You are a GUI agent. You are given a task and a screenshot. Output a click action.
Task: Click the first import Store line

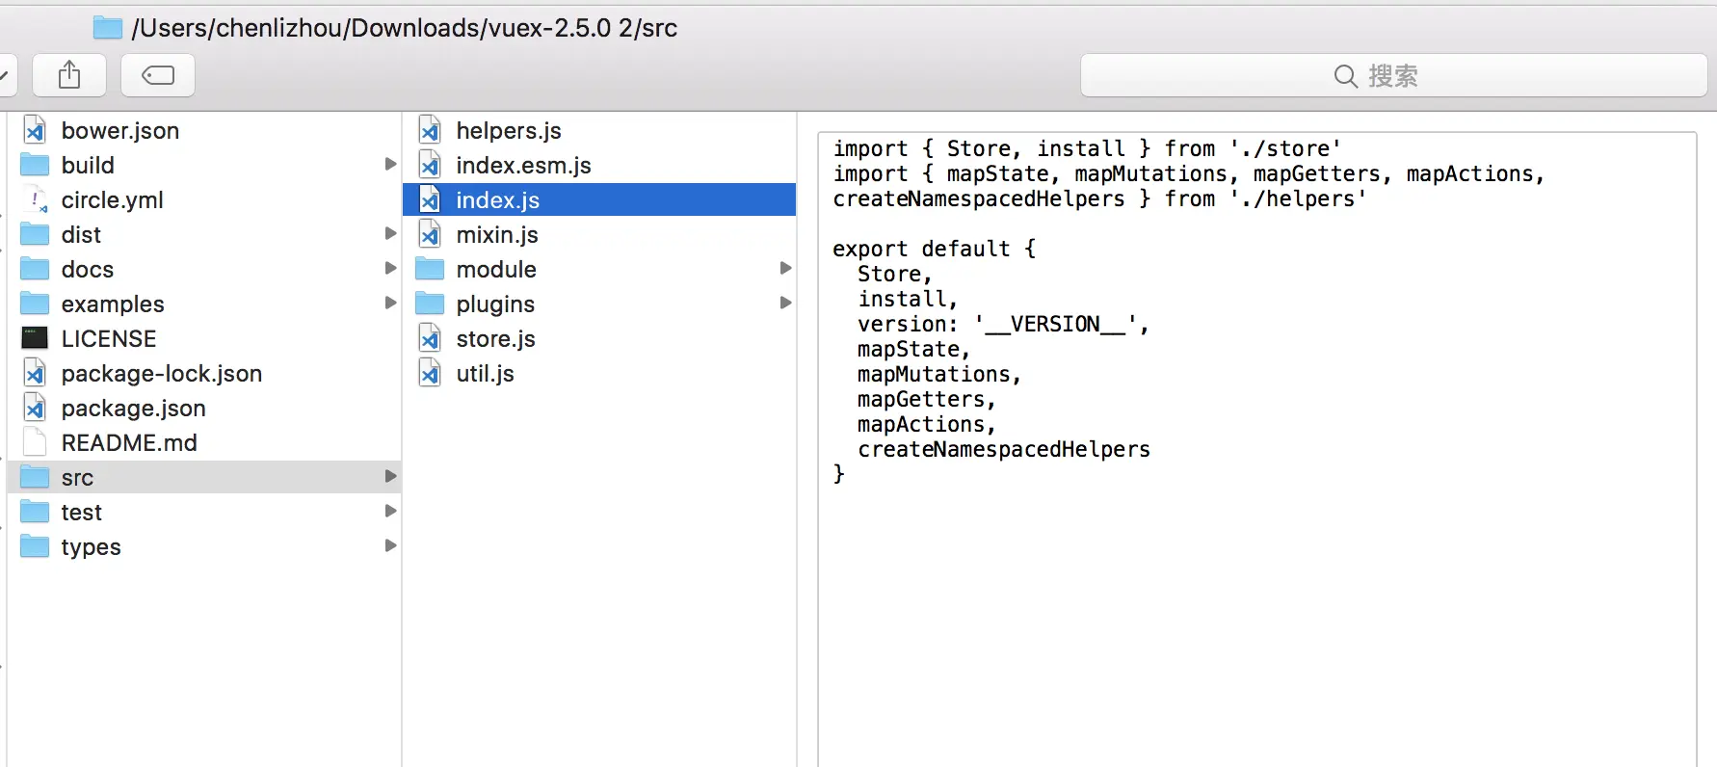click(1087, 148)
